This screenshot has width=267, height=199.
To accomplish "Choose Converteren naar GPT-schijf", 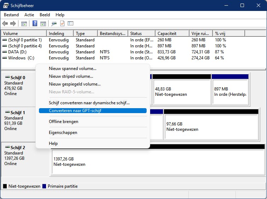I will coord(75,111).
